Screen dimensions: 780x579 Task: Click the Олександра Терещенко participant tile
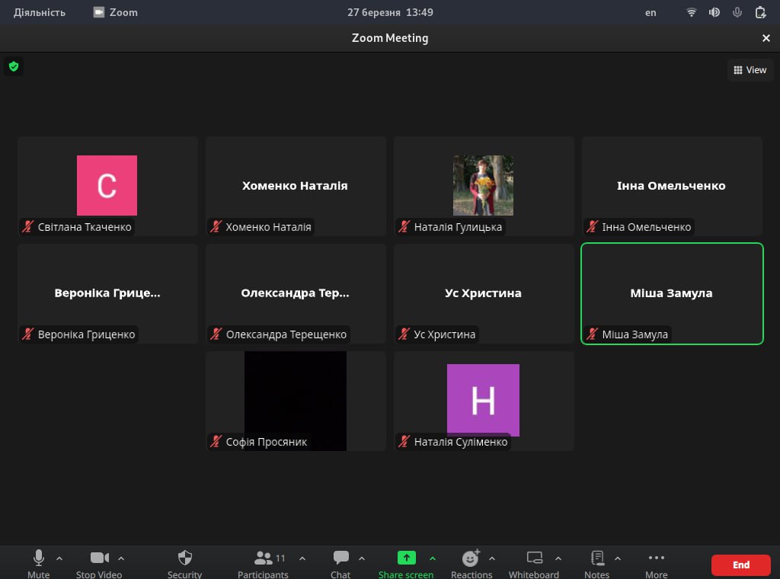(x=296, y=293)
